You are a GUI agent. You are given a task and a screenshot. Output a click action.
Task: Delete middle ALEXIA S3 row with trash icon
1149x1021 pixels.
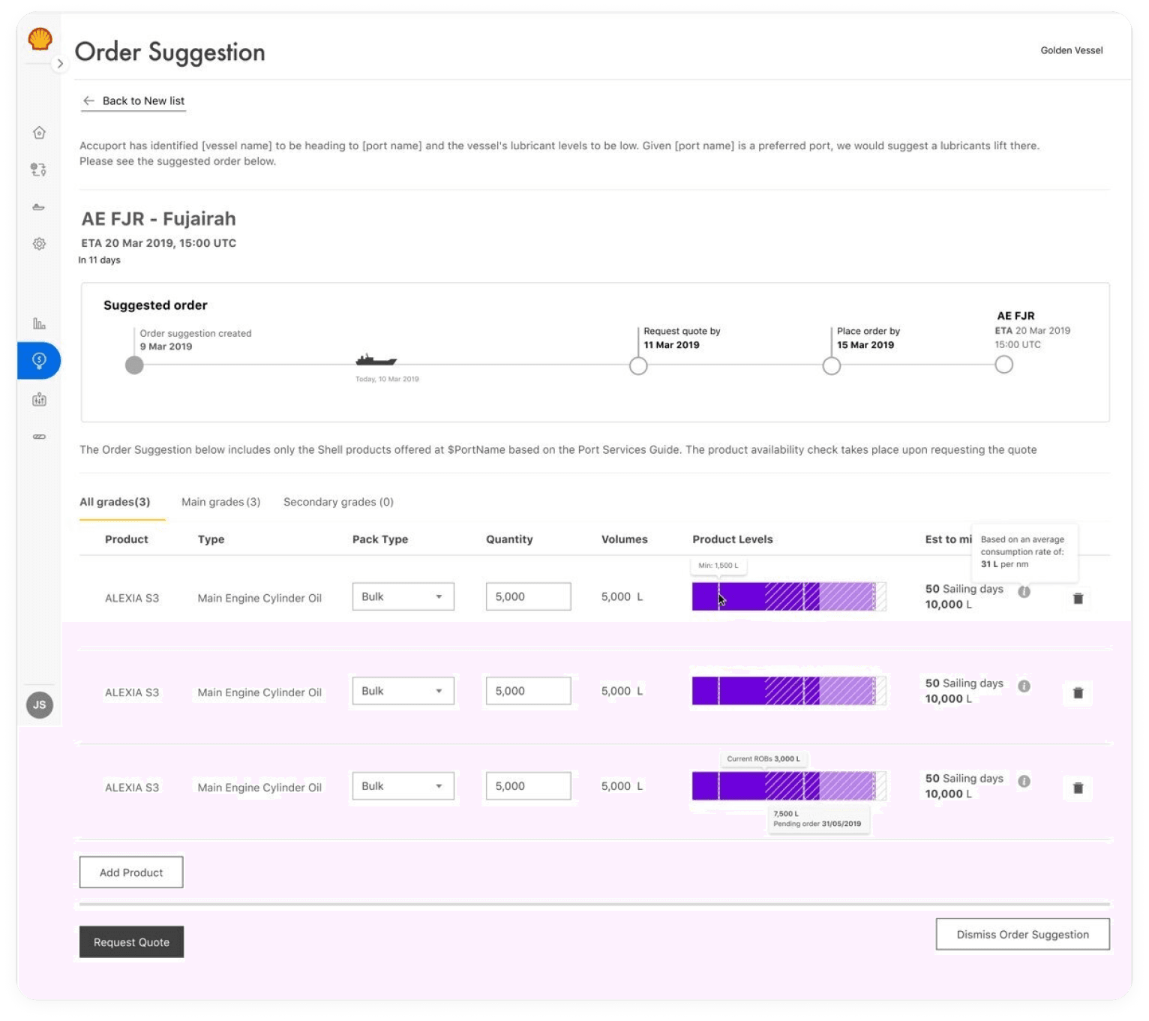click(x=1078, y=693)
